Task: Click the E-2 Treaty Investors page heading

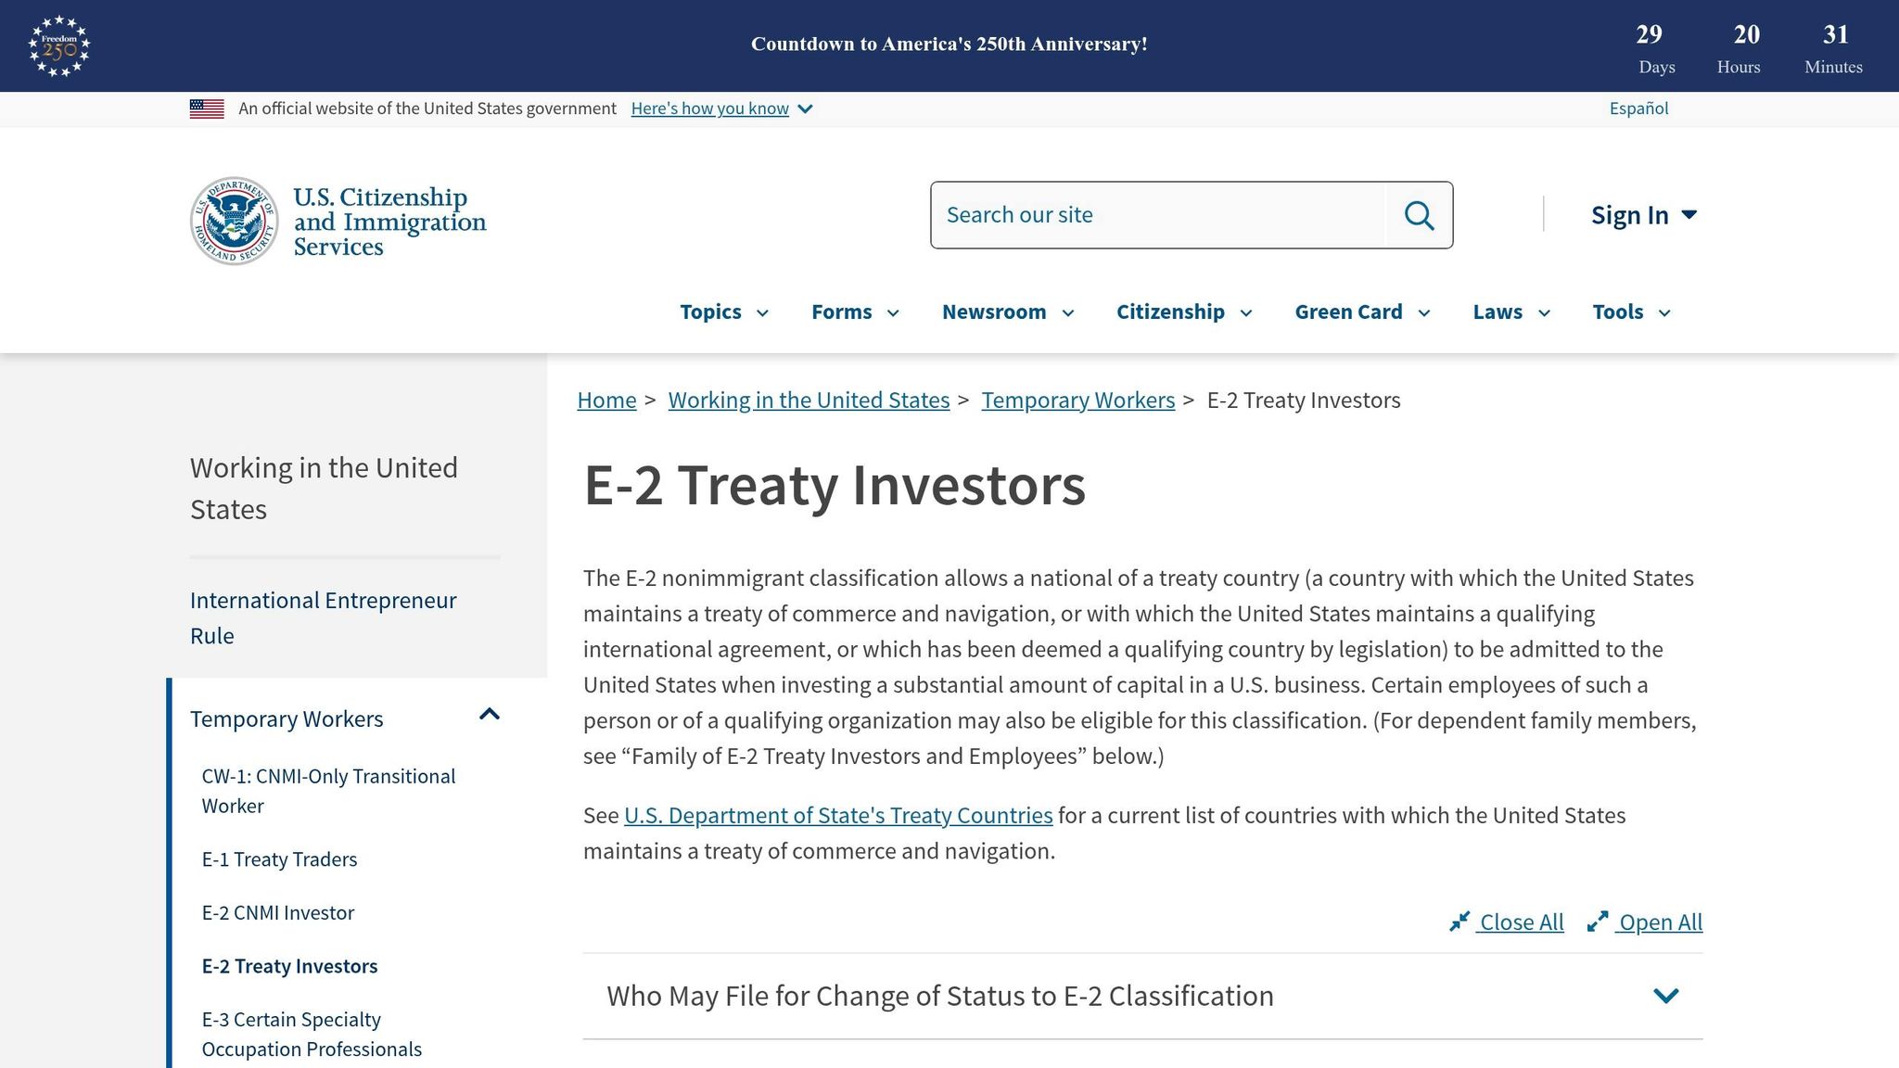Action: (x=835, y=485)
